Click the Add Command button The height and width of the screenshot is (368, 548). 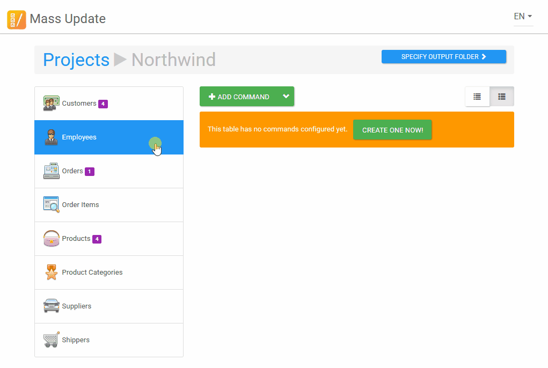(x=239, y=97)
